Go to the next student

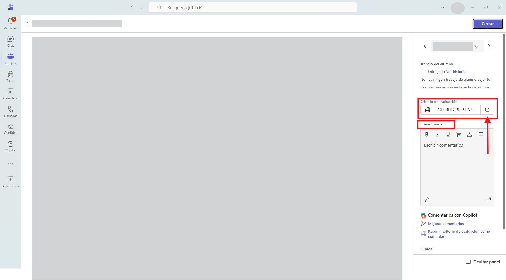(489, 46)
